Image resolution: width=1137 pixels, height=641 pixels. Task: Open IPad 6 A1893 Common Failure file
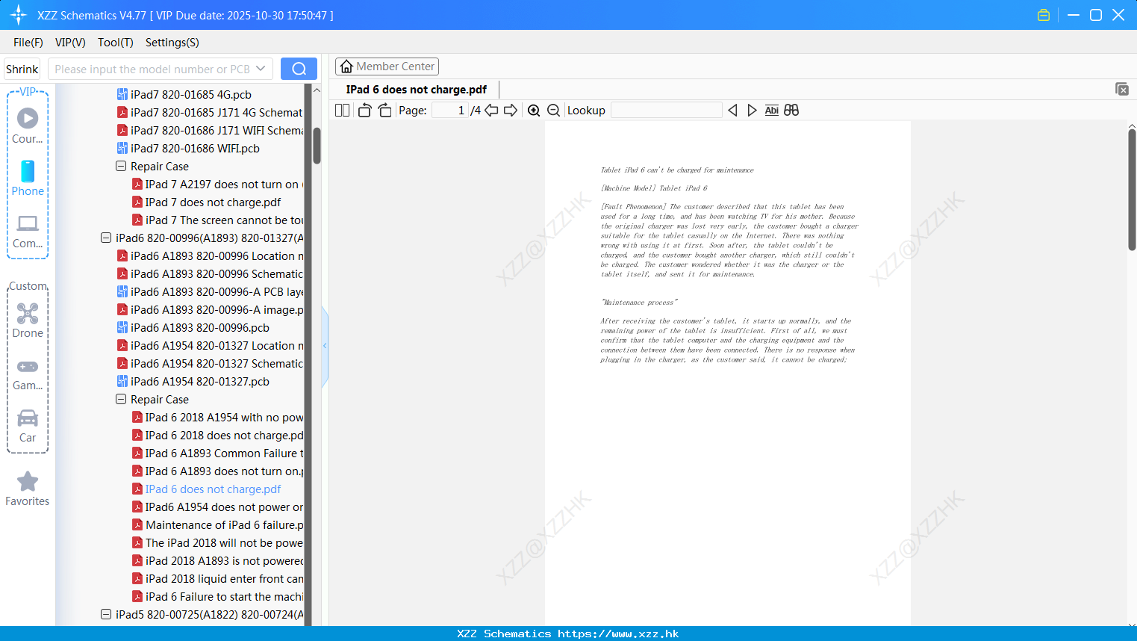coord(217,453)
